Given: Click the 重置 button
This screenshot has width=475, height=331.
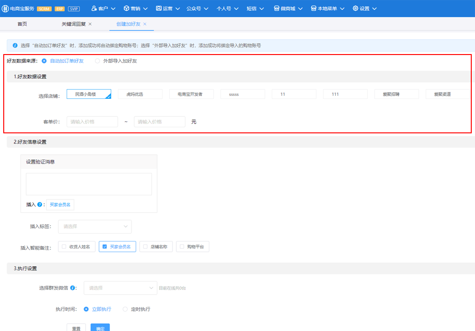Looking at the screenshot, I should 76,328.
